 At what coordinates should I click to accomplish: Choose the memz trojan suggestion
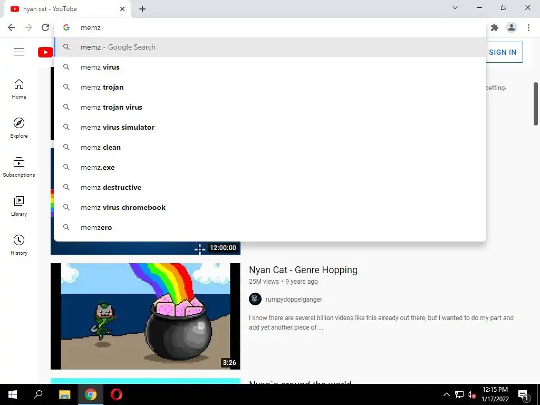(270, 87)
